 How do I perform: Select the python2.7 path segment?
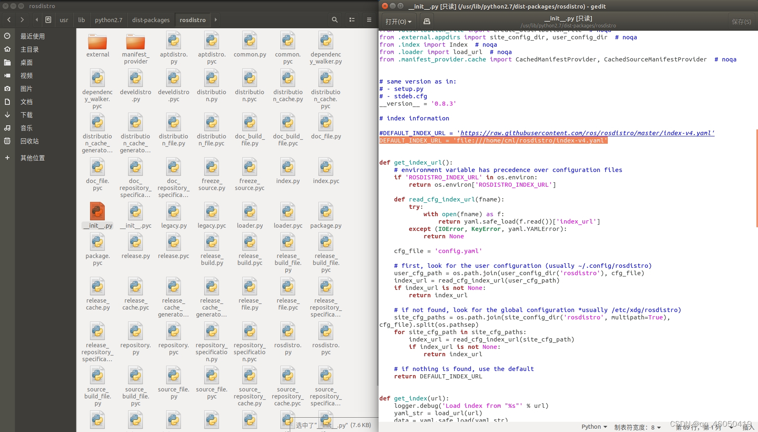pos(108,20)
